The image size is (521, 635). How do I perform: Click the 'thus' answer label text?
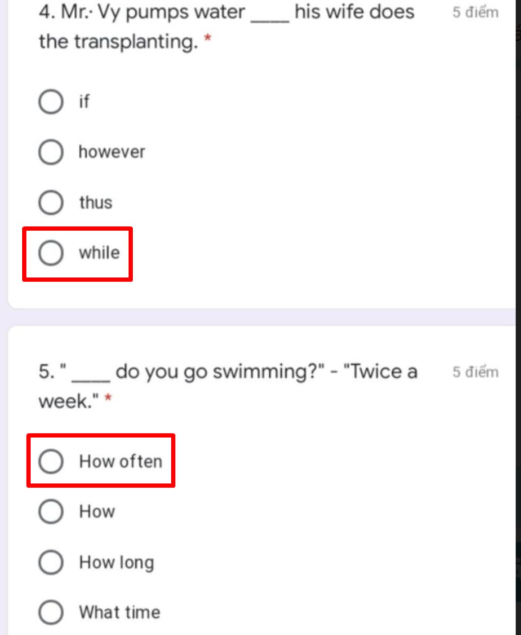pos(96,202)
